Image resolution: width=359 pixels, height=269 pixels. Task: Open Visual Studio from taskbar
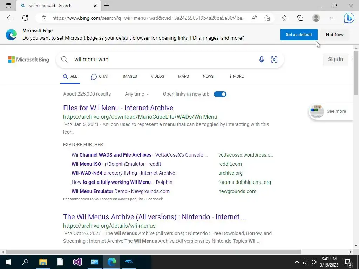click(x=77, y=262)
